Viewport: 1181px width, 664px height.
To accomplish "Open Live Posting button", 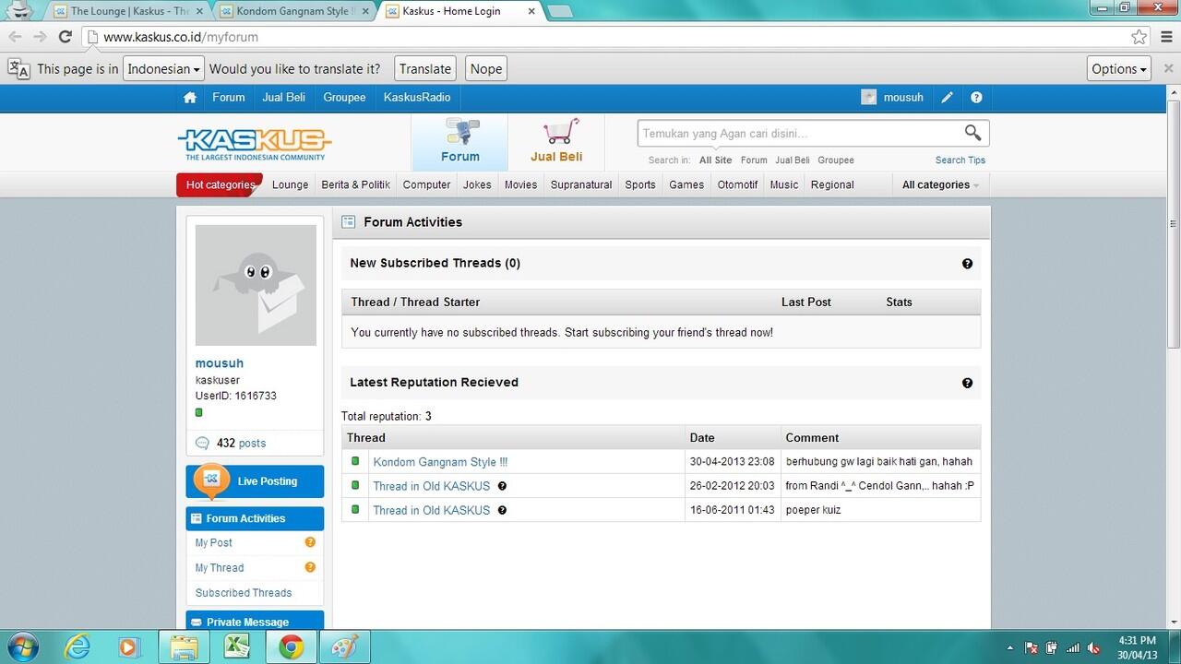I will [x=255, y=481].
